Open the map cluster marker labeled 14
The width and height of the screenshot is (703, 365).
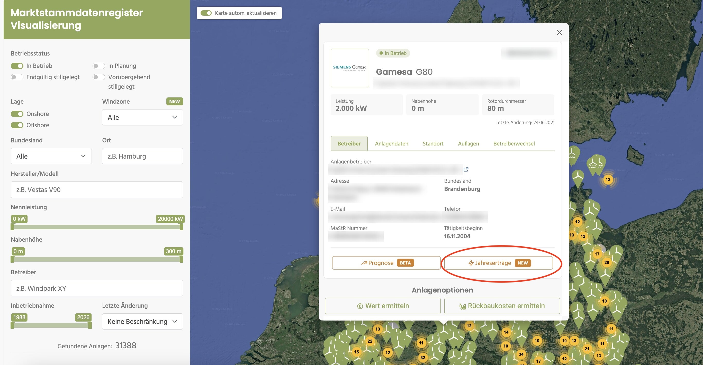pyautogui.click(x=506, y=332)
